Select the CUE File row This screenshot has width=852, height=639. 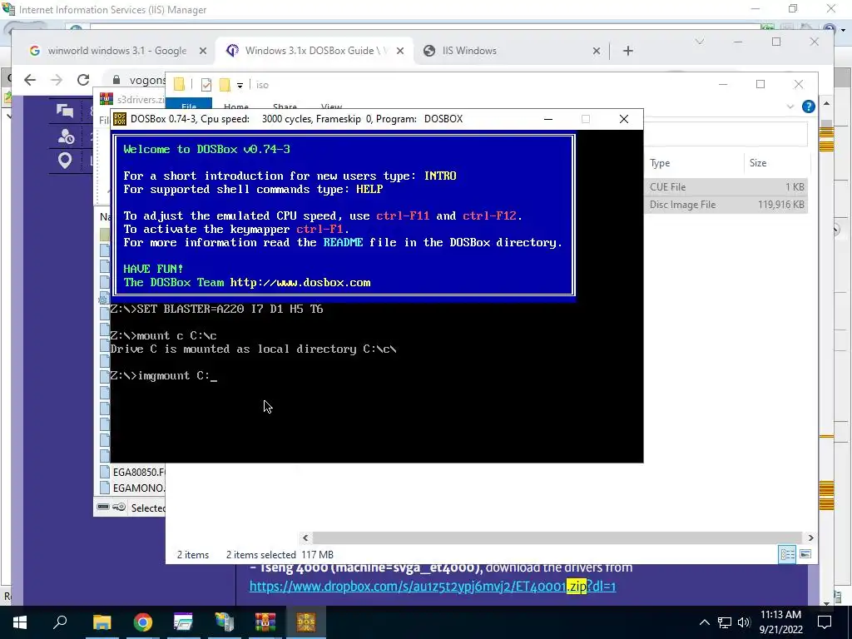pyautogui.click(x=726, y=187)
